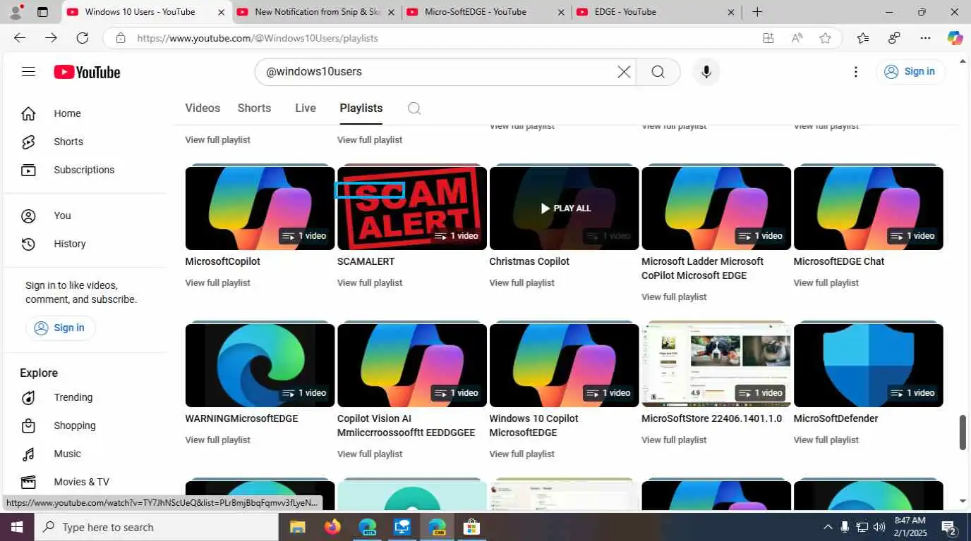Viewport: 971px width, 541px height.
Task: Click the Windows taskbar search box
Action: click(x=157, y=527)
